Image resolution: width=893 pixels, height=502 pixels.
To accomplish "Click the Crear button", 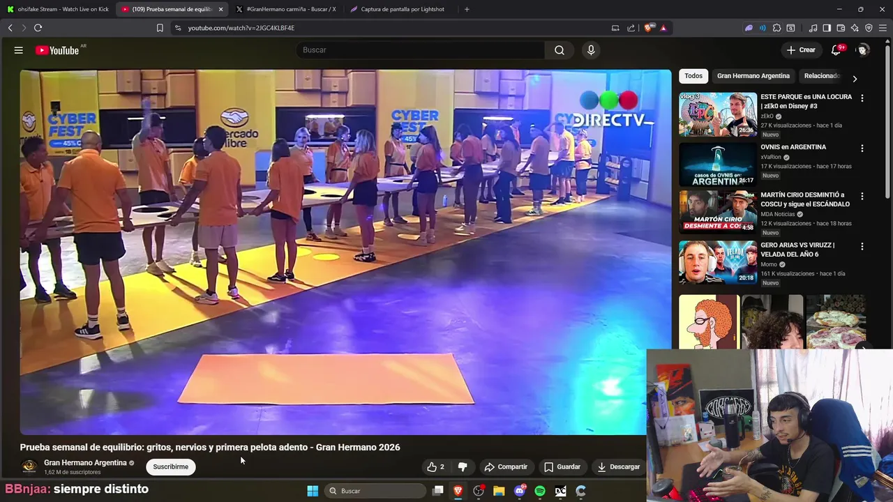I will (801, 50).
